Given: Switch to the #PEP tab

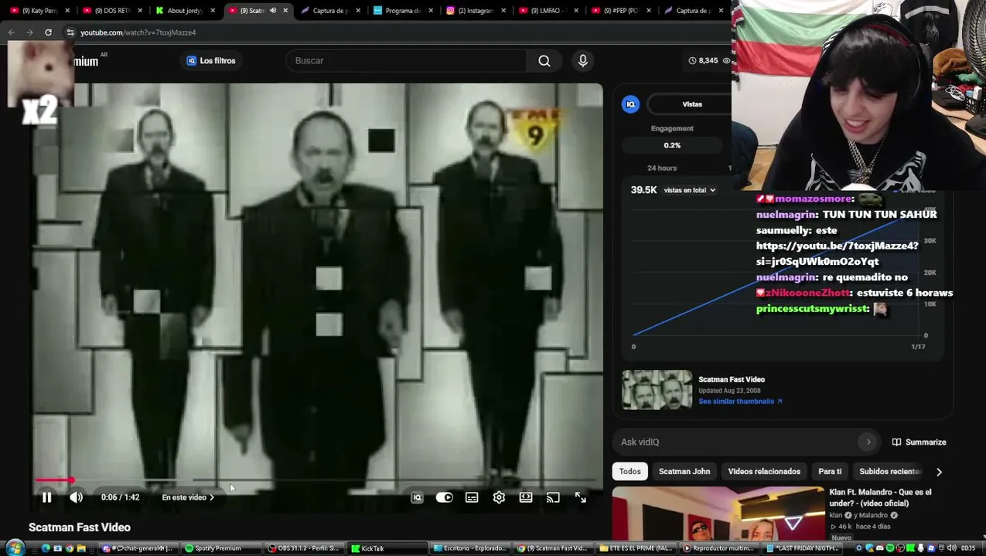Looking at the screenshot, I should [x=620, y=11].
